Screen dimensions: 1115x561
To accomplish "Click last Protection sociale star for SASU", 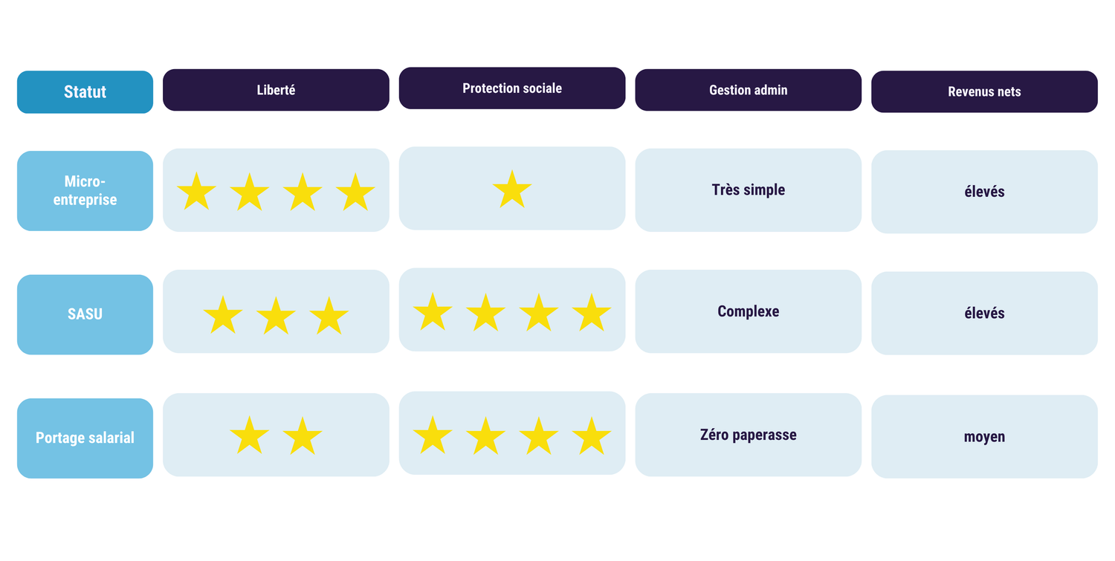I will [x=592, y=313].
